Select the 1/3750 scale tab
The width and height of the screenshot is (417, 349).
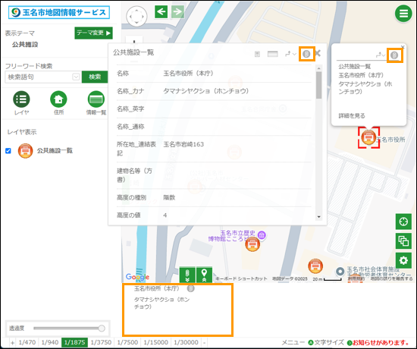pos(101,342)
